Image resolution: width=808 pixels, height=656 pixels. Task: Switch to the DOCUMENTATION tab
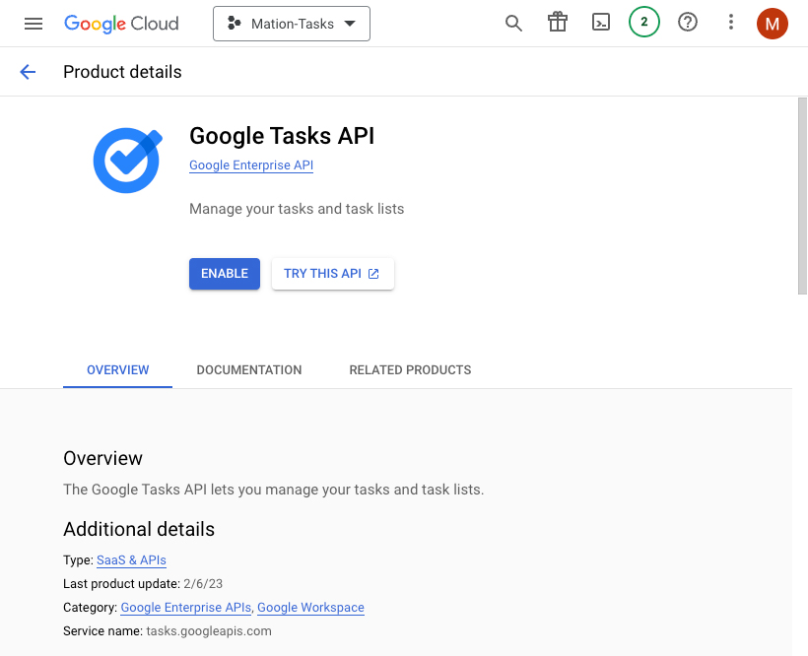point(249,370)
